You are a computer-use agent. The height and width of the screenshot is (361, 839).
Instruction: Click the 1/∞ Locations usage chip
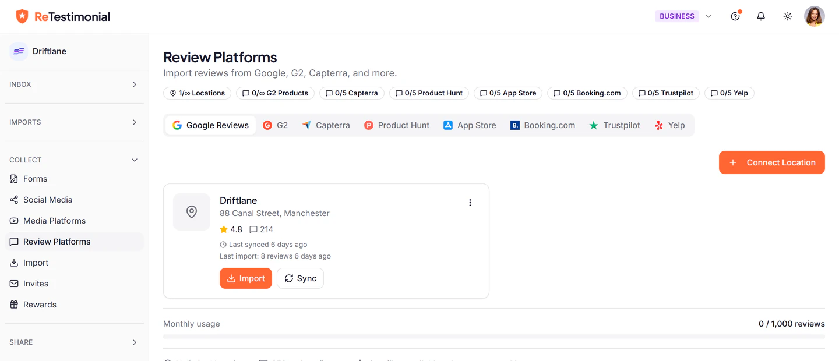click(197, 93)
